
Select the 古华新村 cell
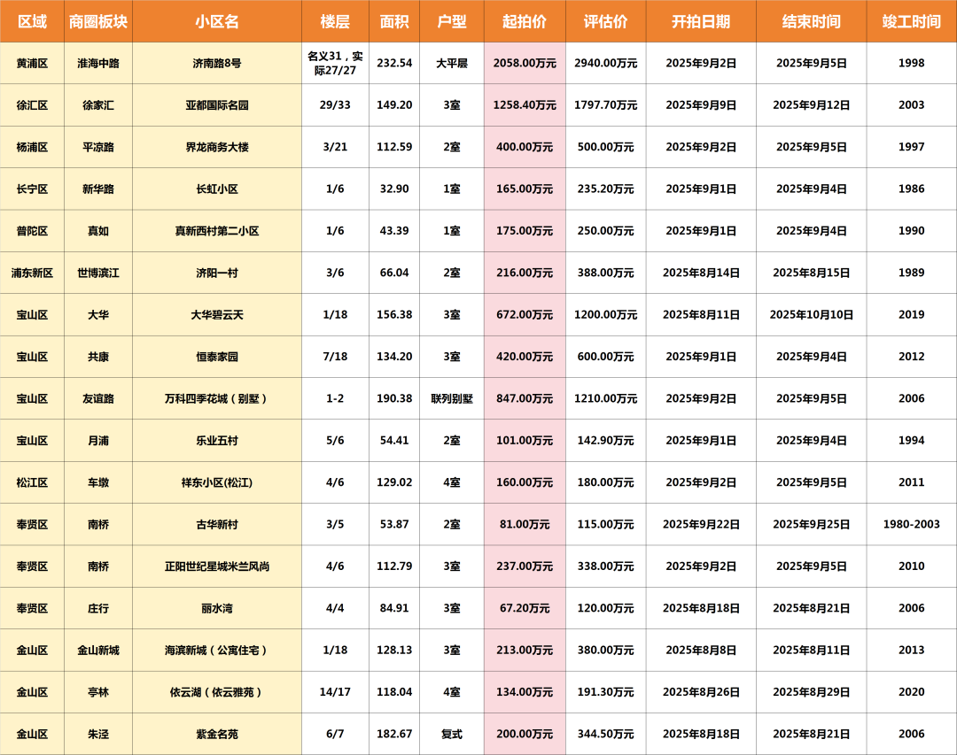[217, 525]
